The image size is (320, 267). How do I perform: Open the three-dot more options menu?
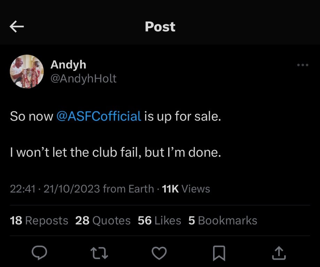[303, 65]
